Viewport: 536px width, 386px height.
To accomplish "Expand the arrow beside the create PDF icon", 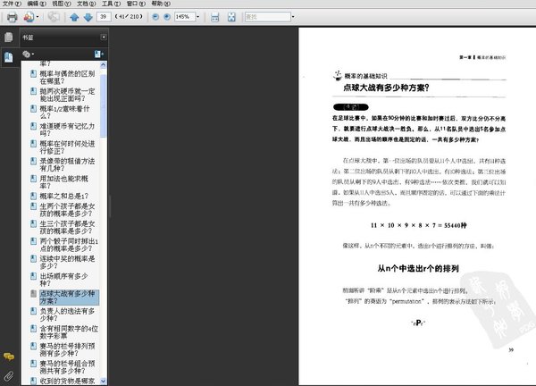I will 38,17.
